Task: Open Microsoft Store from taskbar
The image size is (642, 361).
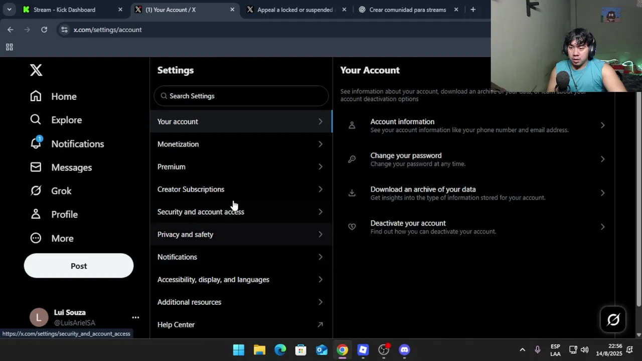Action: 301,350
